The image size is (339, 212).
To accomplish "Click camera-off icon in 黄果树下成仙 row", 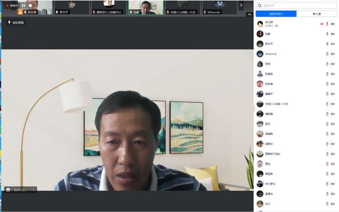I will 333,154.
